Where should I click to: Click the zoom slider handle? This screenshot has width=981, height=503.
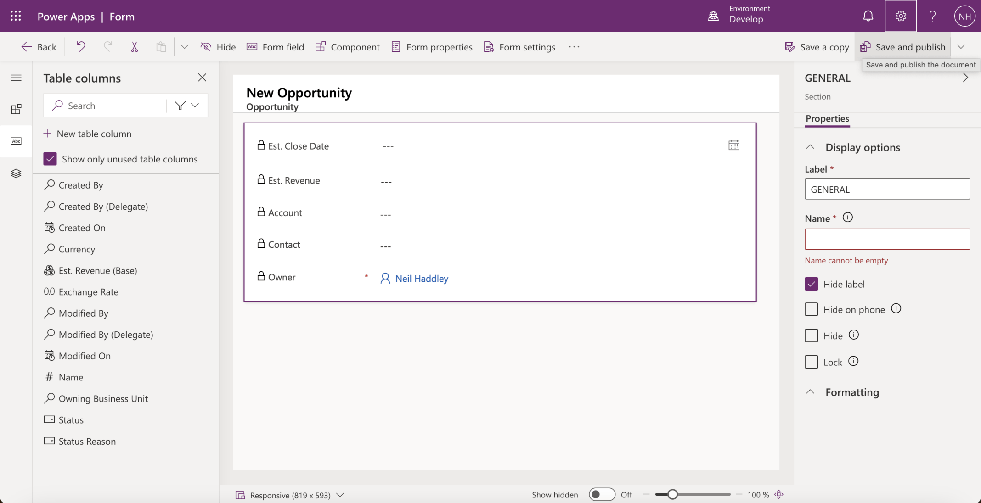(x=672, y=494)
